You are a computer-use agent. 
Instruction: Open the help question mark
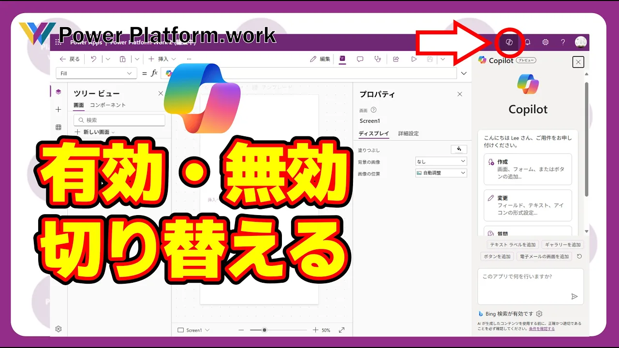(563, 42)
